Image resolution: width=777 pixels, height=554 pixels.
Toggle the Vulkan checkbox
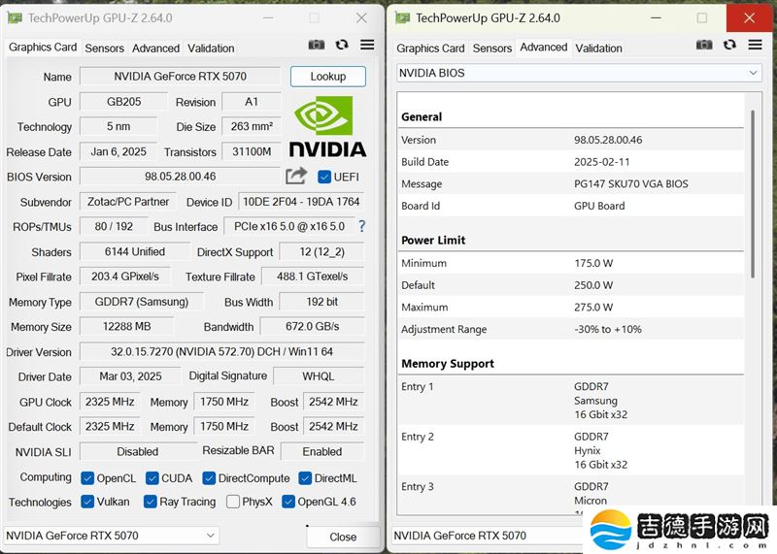(x=87, y=502)
